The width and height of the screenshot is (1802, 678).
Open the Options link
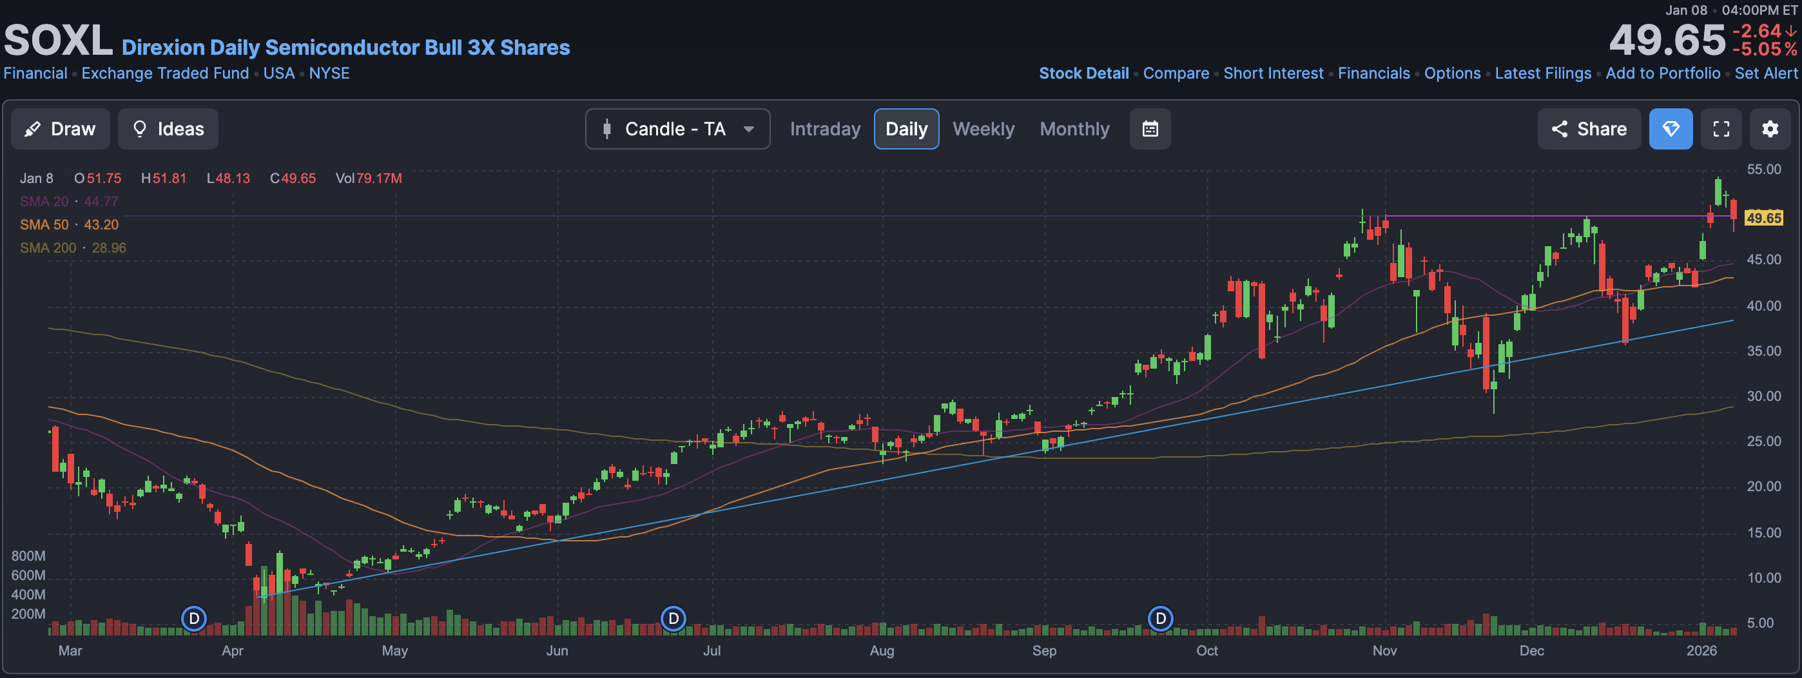(1452, 73)
